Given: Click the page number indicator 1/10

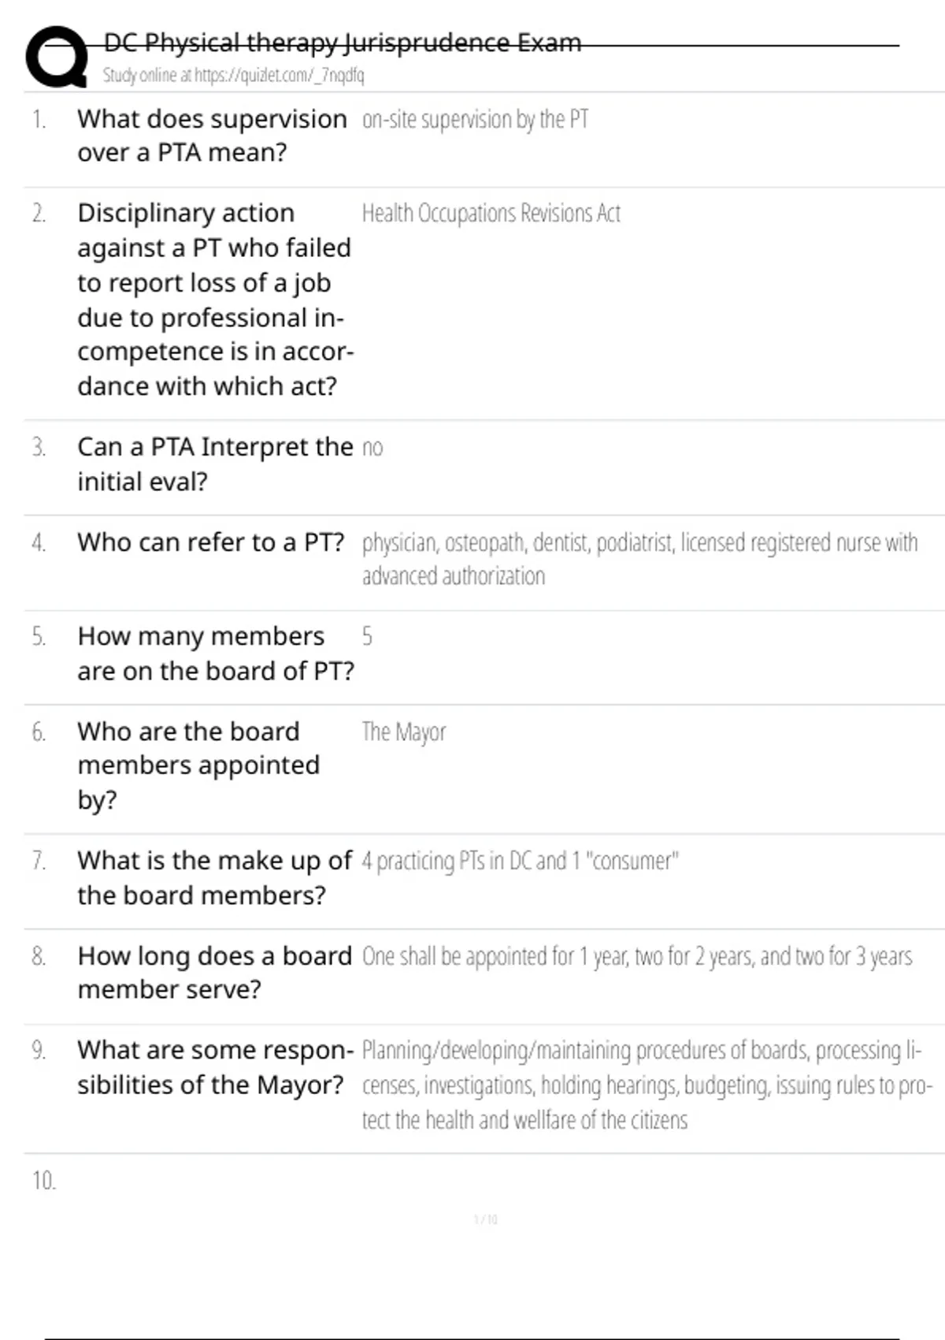Looking at the screenshot, I should pyautogui.click(x=485, y=1219).
